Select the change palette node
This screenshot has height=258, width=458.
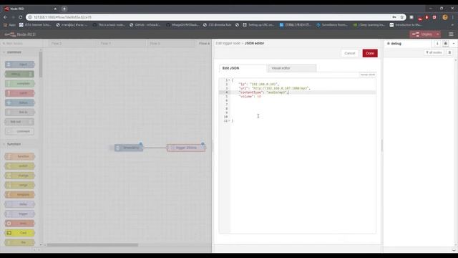pos(20,176)
